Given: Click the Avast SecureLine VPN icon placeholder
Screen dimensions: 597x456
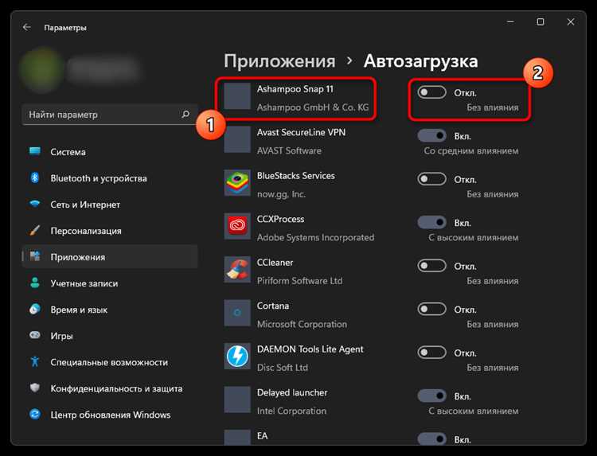Looking at the screenshot, I should coord(237,139).
